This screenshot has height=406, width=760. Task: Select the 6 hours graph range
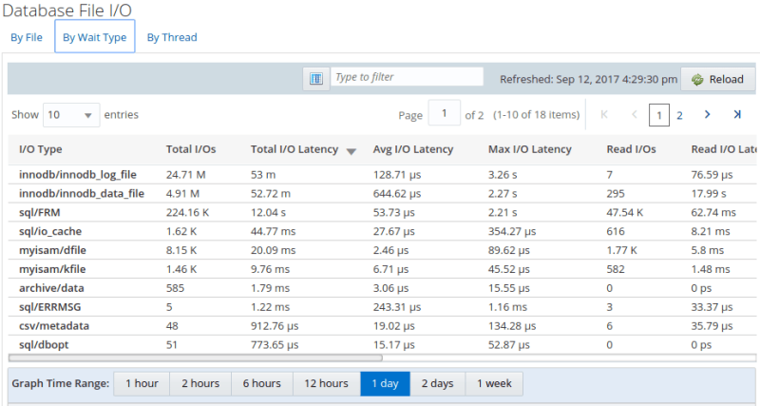(261, 383)
